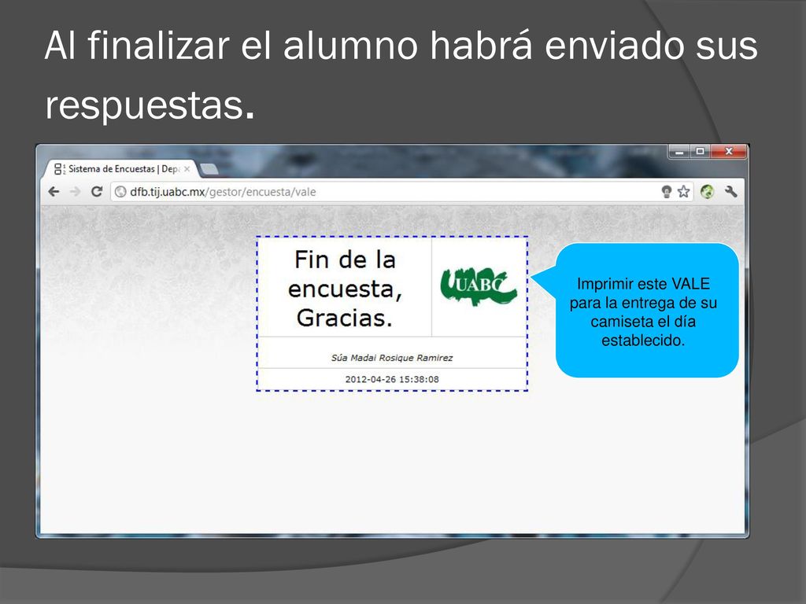Click the globe site-info icon in address bar
The width and height of the screenshot is (806, 604).
click(120, 192)
